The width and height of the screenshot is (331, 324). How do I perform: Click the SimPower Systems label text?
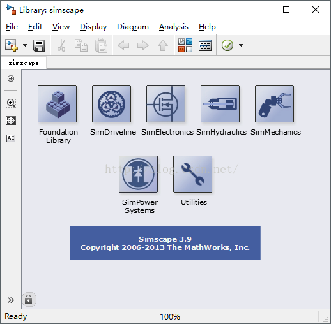[x=140, y=206]
